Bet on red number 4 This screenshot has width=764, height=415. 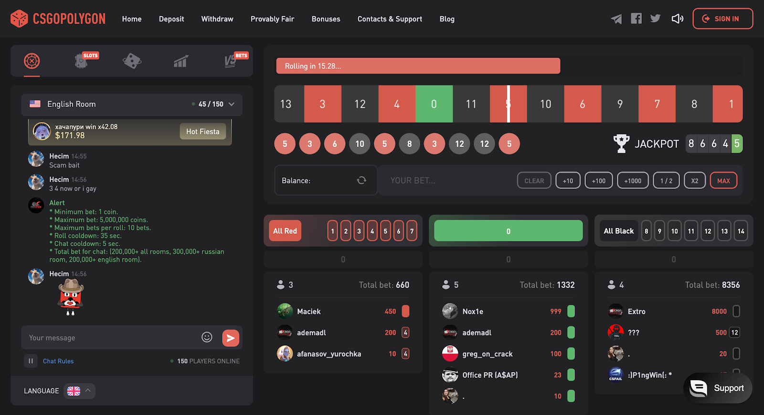coord(372,231)
